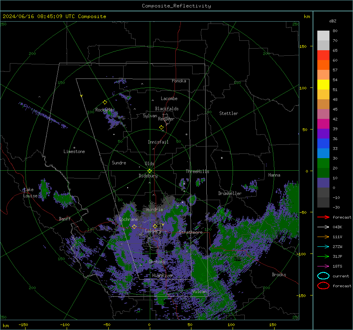This screenshot has height=330, width=353.
Task: Pick the yellow 51-54 dBZ color swatch
Action: pos(323,85)
